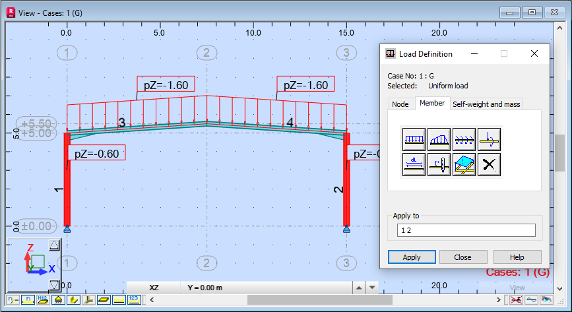Close the Load Definition dialog with X
572x312 pixels.
coord(534,53)
